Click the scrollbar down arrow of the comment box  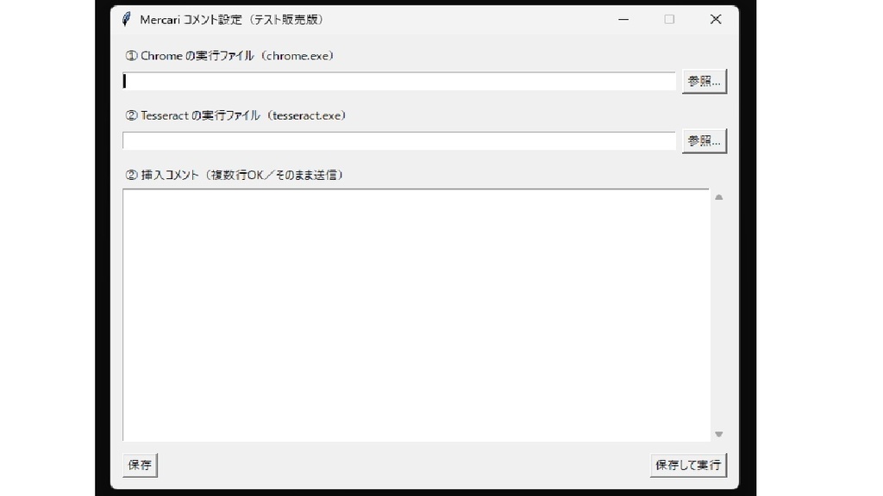[x=718, y=433]
